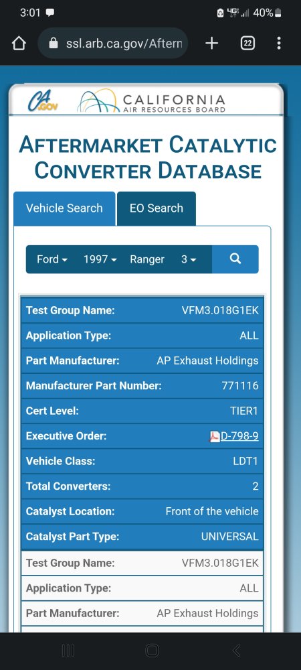Expand the 1997 year dropdown
This screenshot has width=301, height=670.
(100, 259)
